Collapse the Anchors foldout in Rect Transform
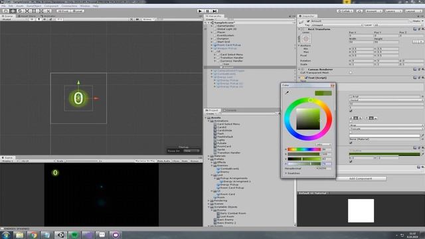 coord(299,46)
